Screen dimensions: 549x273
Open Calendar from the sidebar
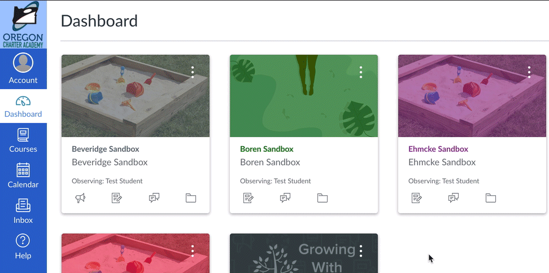pyautogui.click(x=23, y=176)
